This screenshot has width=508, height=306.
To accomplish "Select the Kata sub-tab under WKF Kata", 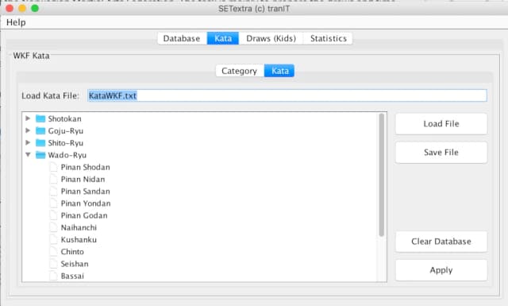I will [x=279, y=71].
